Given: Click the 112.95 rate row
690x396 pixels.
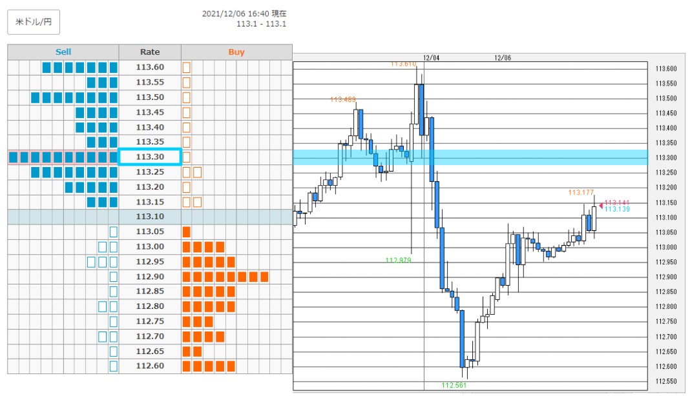Looking at the screenshot, I should pos(150,261).
